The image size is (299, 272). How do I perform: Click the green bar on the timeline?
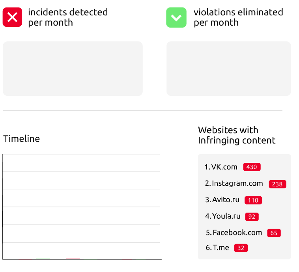tap(43, 259)
